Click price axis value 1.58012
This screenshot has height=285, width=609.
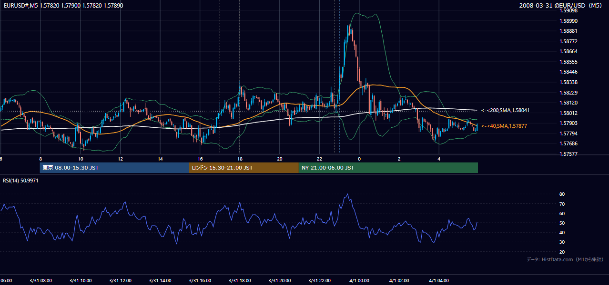click(568, 113)
